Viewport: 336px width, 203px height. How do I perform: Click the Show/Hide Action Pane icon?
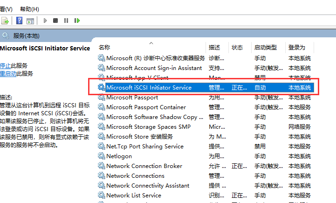30,21
